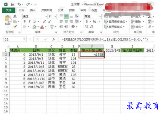
Task: Click the currency $ format icon
Action: (x=87, y=21)
